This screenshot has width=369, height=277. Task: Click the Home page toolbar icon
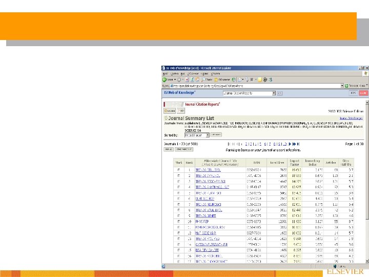(x=197, y=80)
